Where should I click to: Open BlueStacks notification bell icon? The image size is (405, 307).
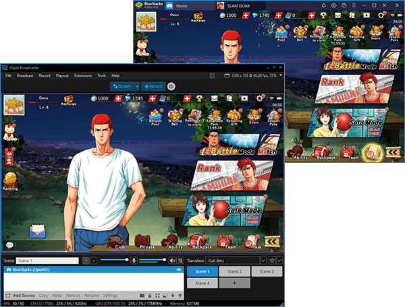(x=323, y=5)
